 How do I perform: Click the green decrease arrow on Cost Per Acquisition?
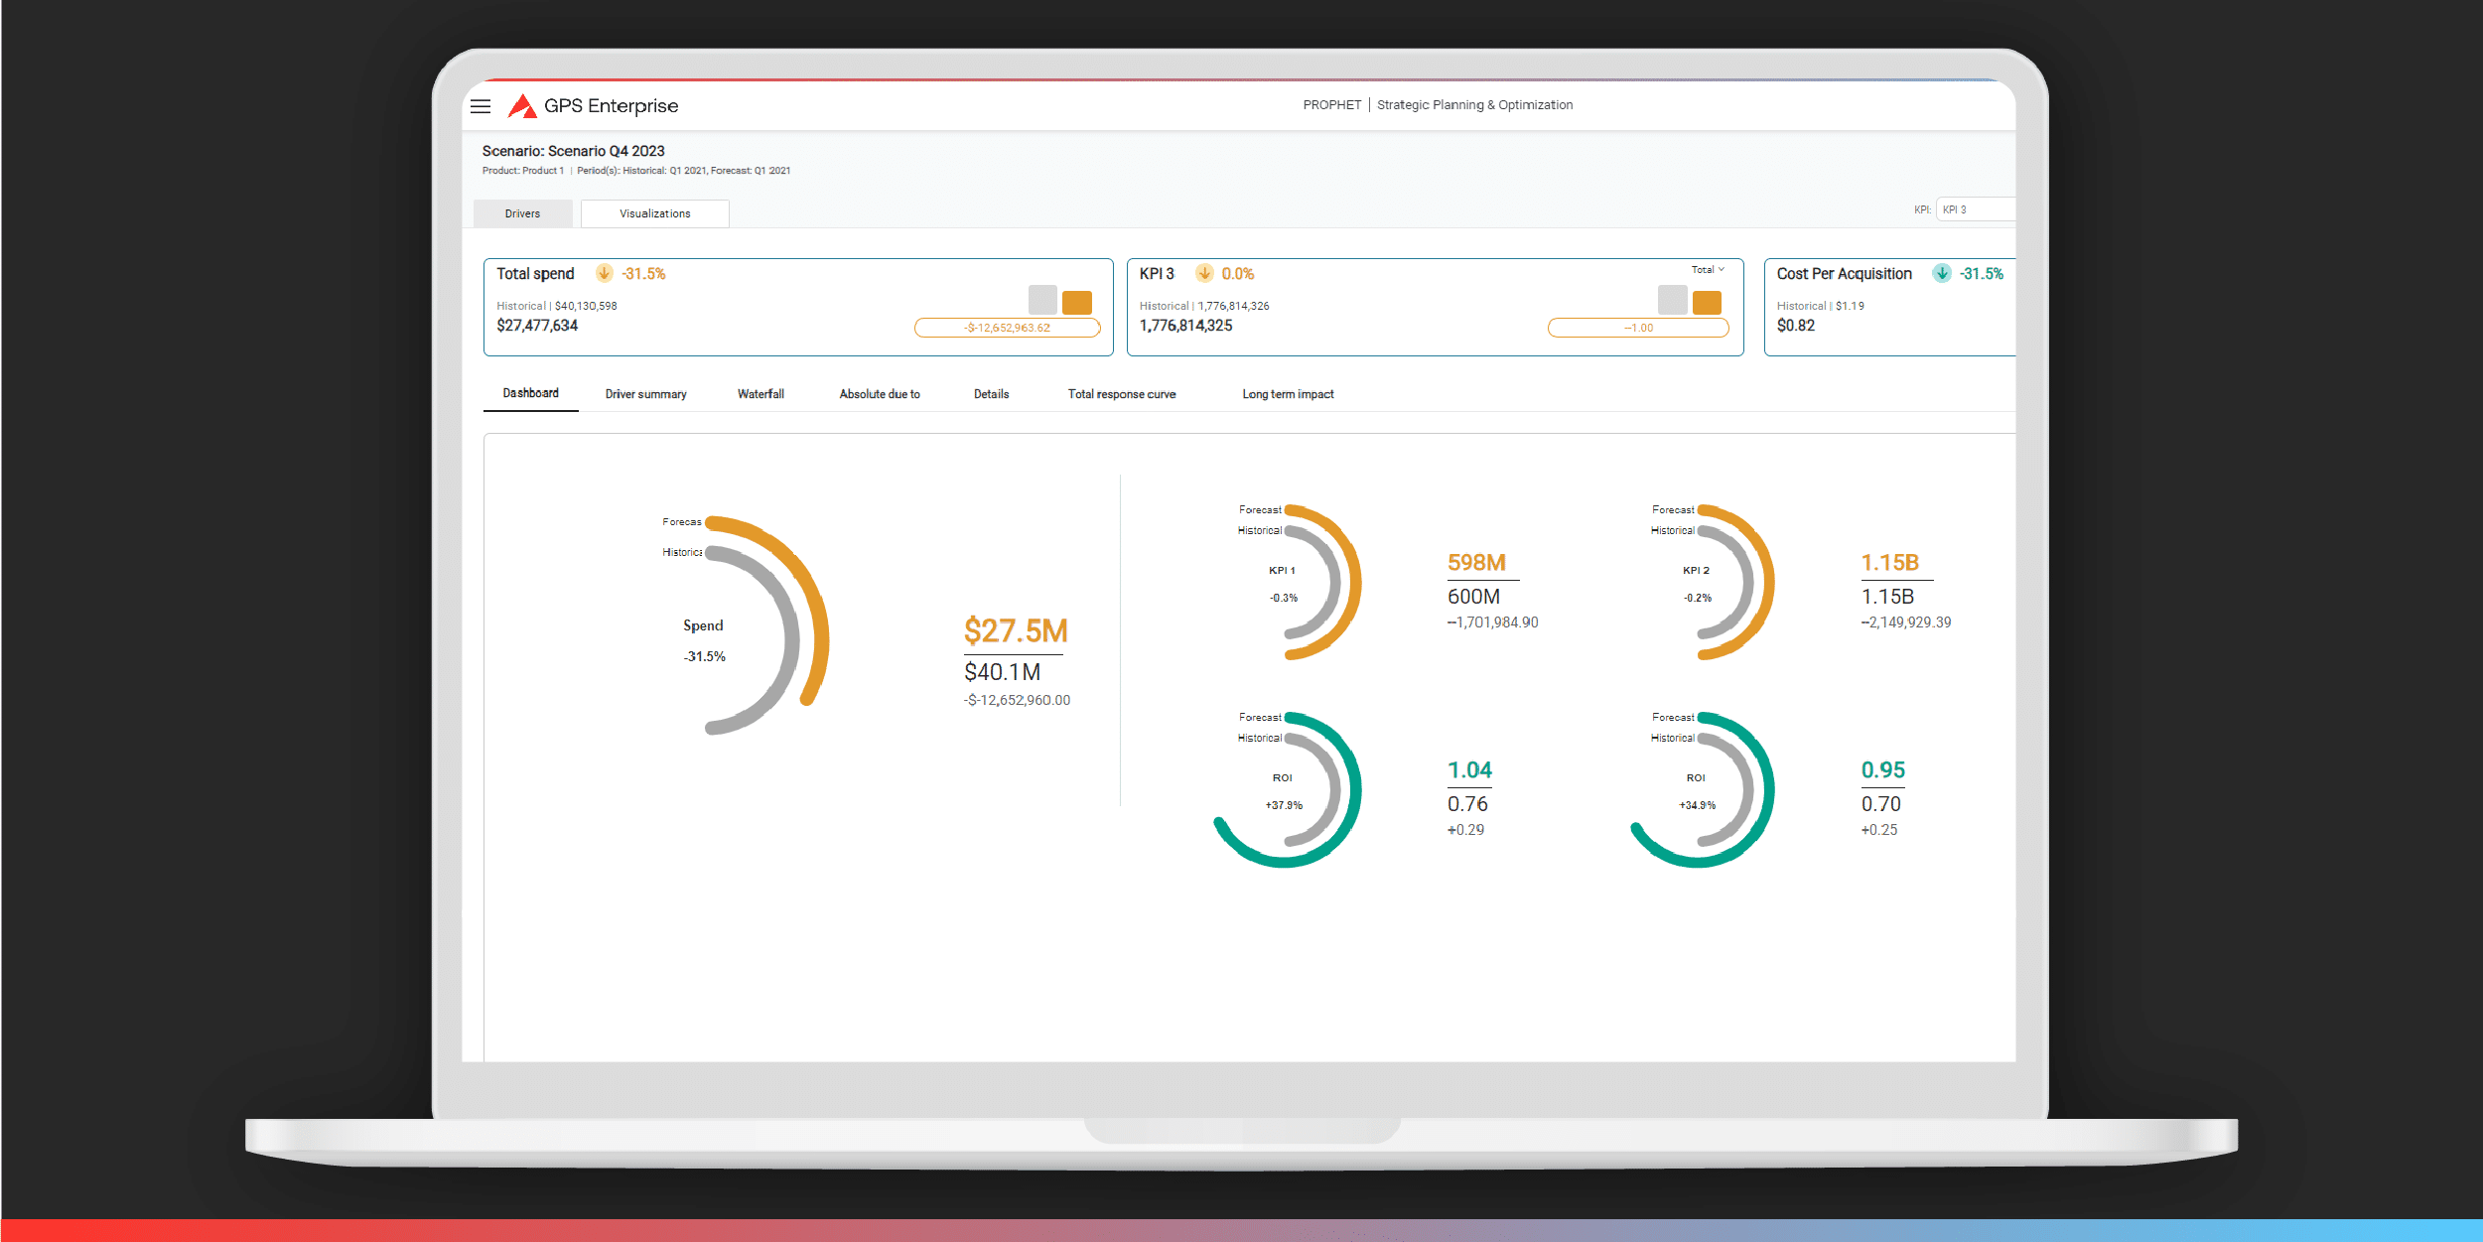[x=1941, y=273]
